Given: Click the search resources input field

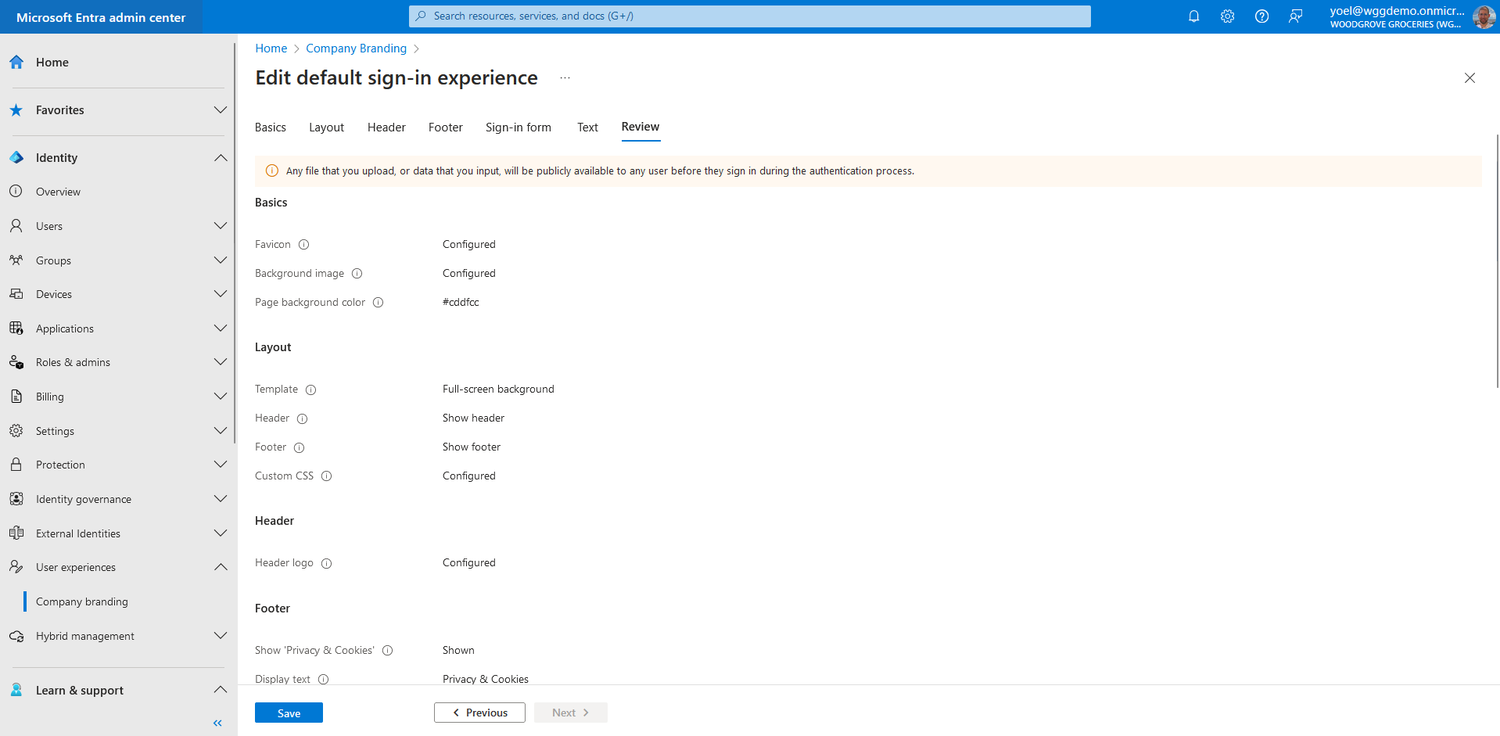Looking at the screenshot, I should (749, 16).
